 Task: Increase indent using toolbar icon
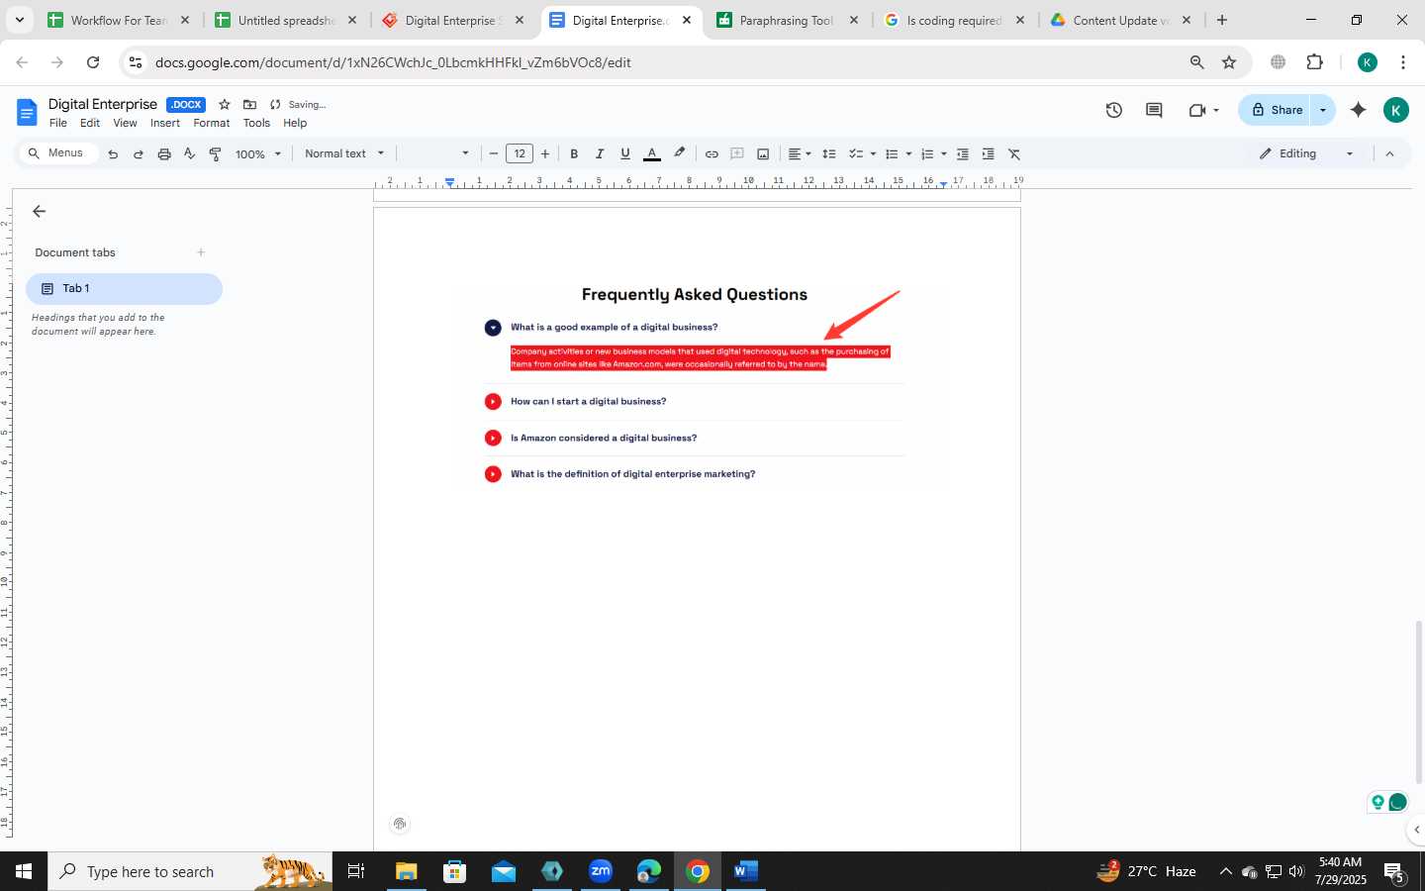(x=989, y=154)
